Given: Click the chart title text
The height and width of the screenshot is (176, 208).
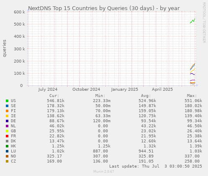Looking at the screenshot, I should pos(104,8).
